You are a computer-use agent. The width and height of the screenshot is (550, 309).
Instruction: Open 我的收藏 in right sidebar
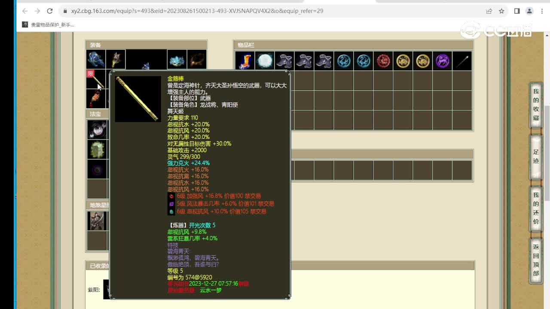pyautogui.click(x=536, y=105)
